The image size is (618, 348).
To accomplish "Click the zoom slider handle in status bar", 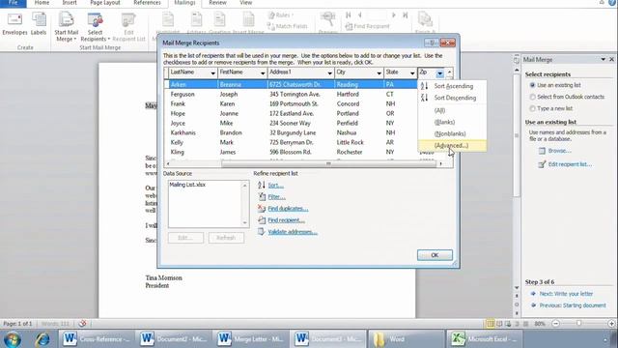I will tap(579, 324).
